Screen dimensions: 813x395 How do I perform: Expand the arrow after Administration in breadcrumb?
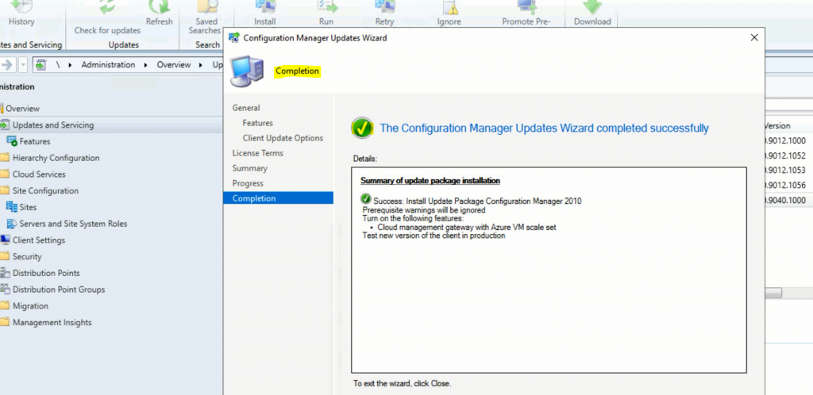[x=145, y=65]
